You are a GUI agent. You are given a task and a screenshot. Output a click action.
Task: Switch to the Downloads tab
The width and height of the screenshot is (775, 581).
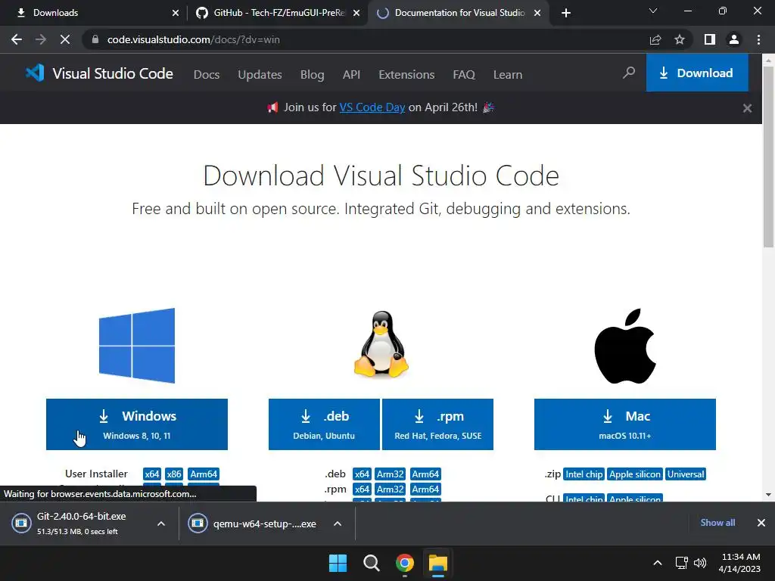[94, 13]
